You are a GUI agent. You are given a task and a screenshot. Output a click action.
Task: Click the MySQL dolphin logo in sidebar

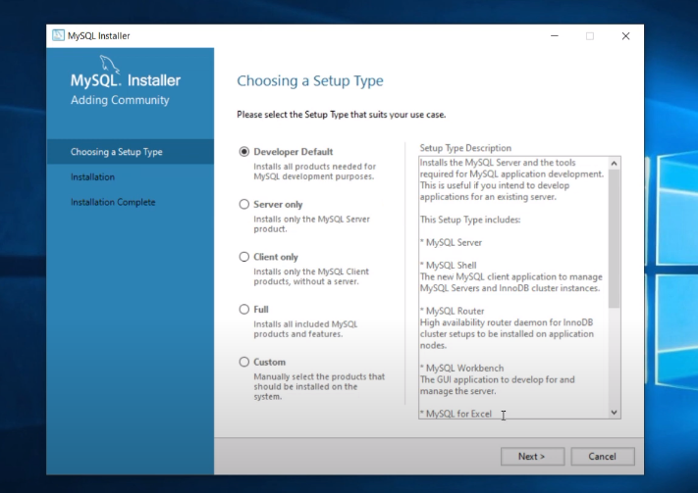coord(109,65)
